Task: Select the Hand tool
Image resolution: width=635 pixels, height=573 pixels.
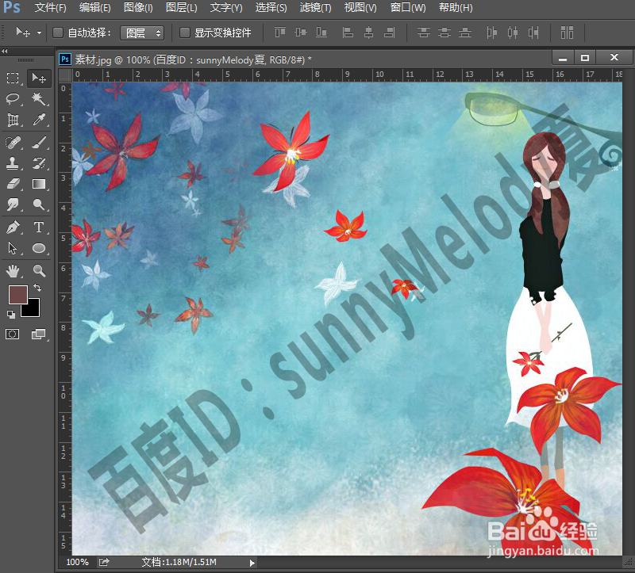Action: [x=13, y=271]
